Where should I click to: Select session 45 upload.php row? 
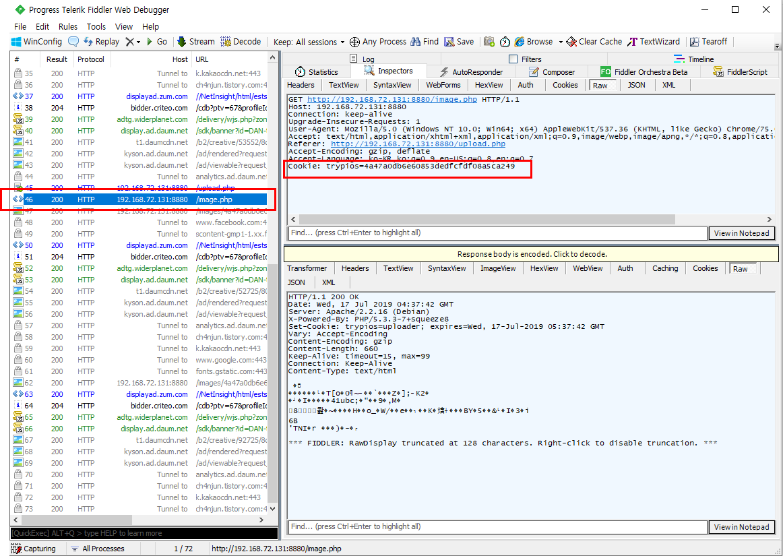[x=139, y=188]
